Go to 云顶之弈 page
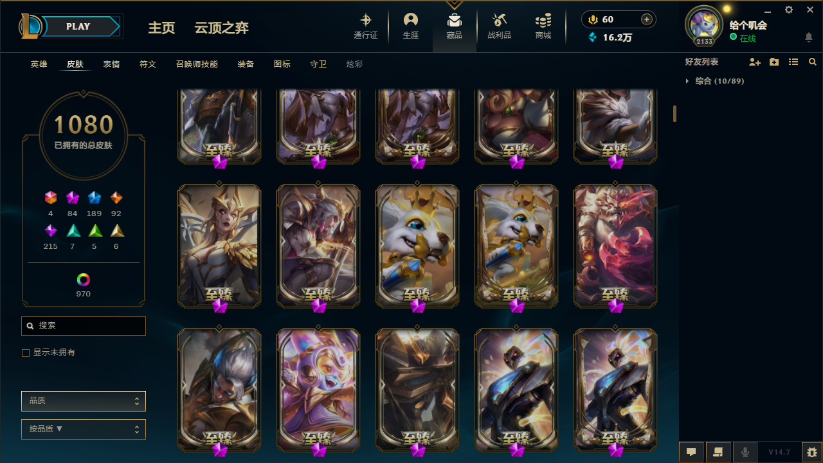Viewport: 823px width, 463px height. click(x=222, y=28)
